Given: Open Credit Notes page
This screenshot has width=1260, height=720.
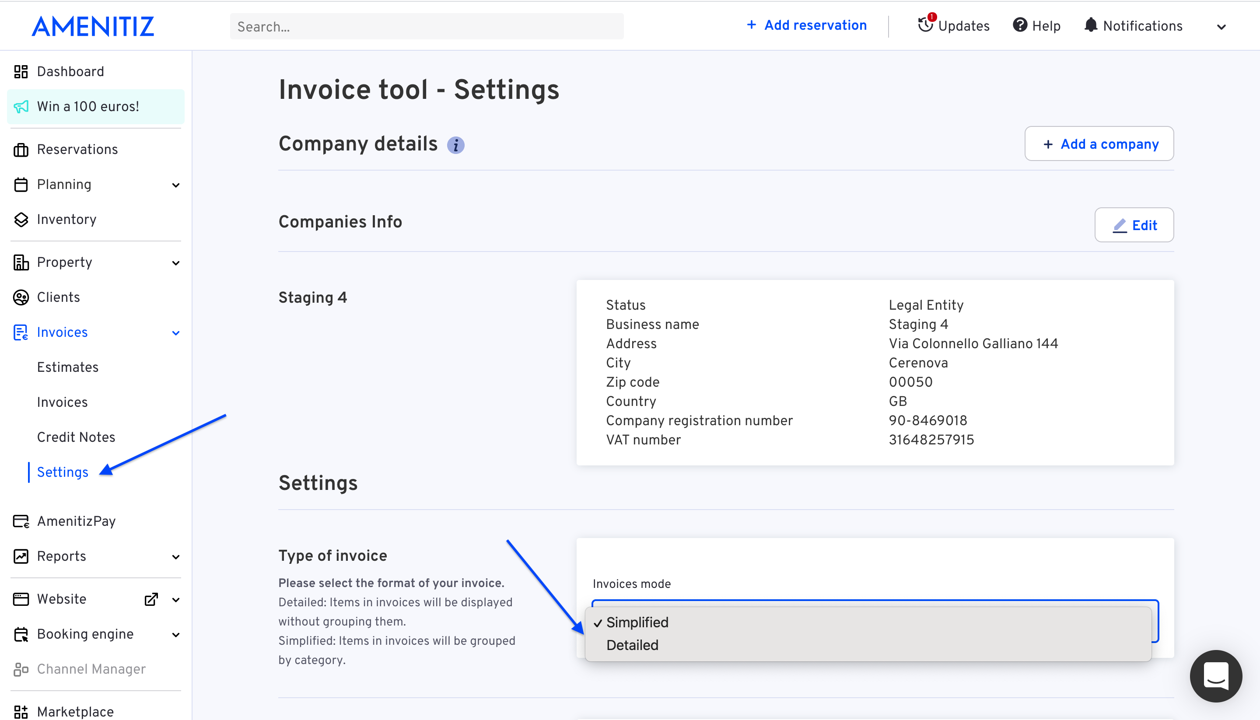Looking at the screenshot, I should (x=76, y=437).
